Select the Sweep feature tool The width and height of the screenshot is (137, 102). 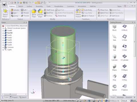[15, 16]
